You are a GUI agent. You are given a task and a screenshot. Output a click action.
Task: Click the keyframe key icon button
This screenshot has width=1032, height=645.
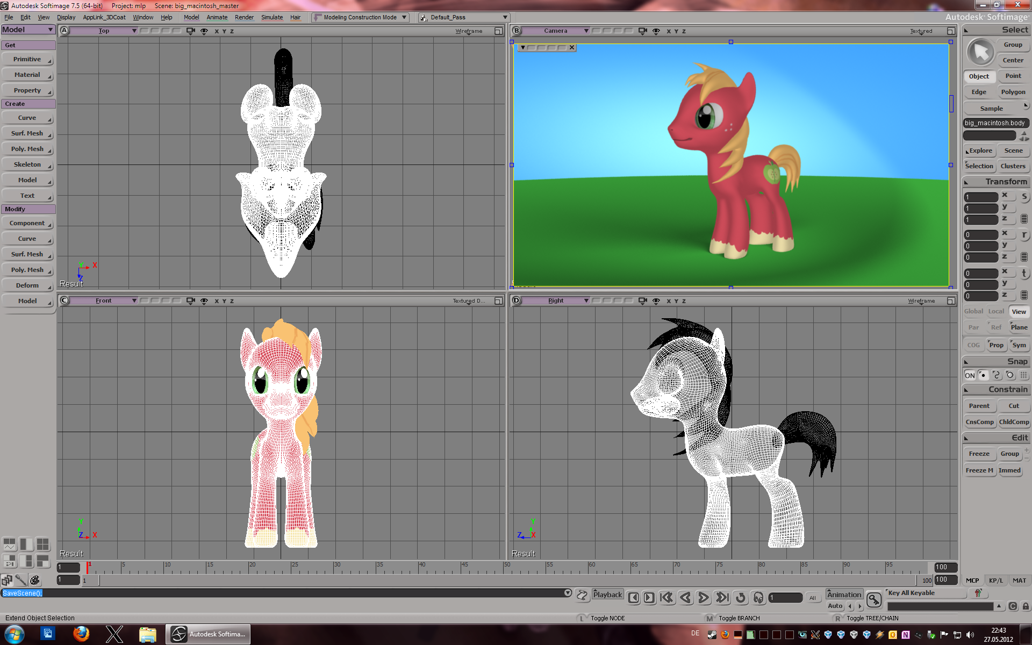pos(874,599)
